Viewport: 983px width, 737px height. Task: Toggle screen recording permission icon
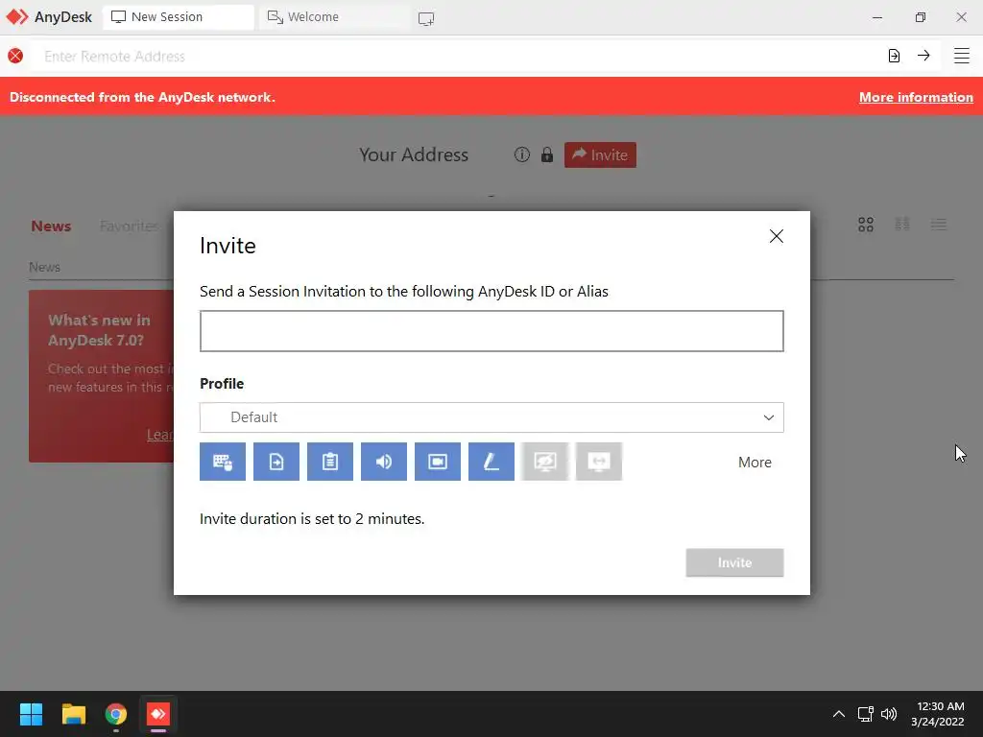(438, 462)
